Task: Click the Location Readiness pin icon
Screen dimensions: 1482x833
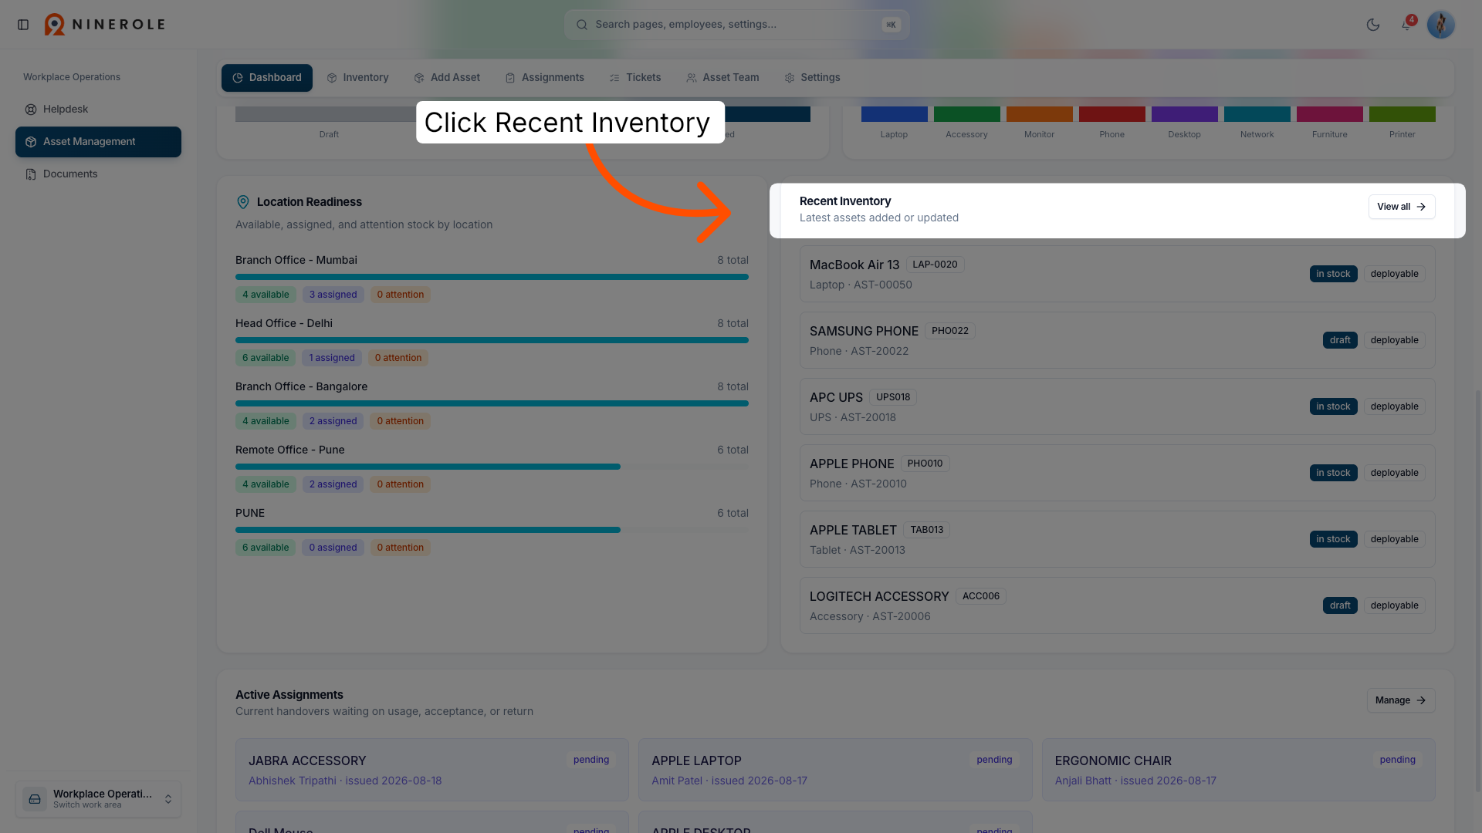Action: [x=242, y=202]
